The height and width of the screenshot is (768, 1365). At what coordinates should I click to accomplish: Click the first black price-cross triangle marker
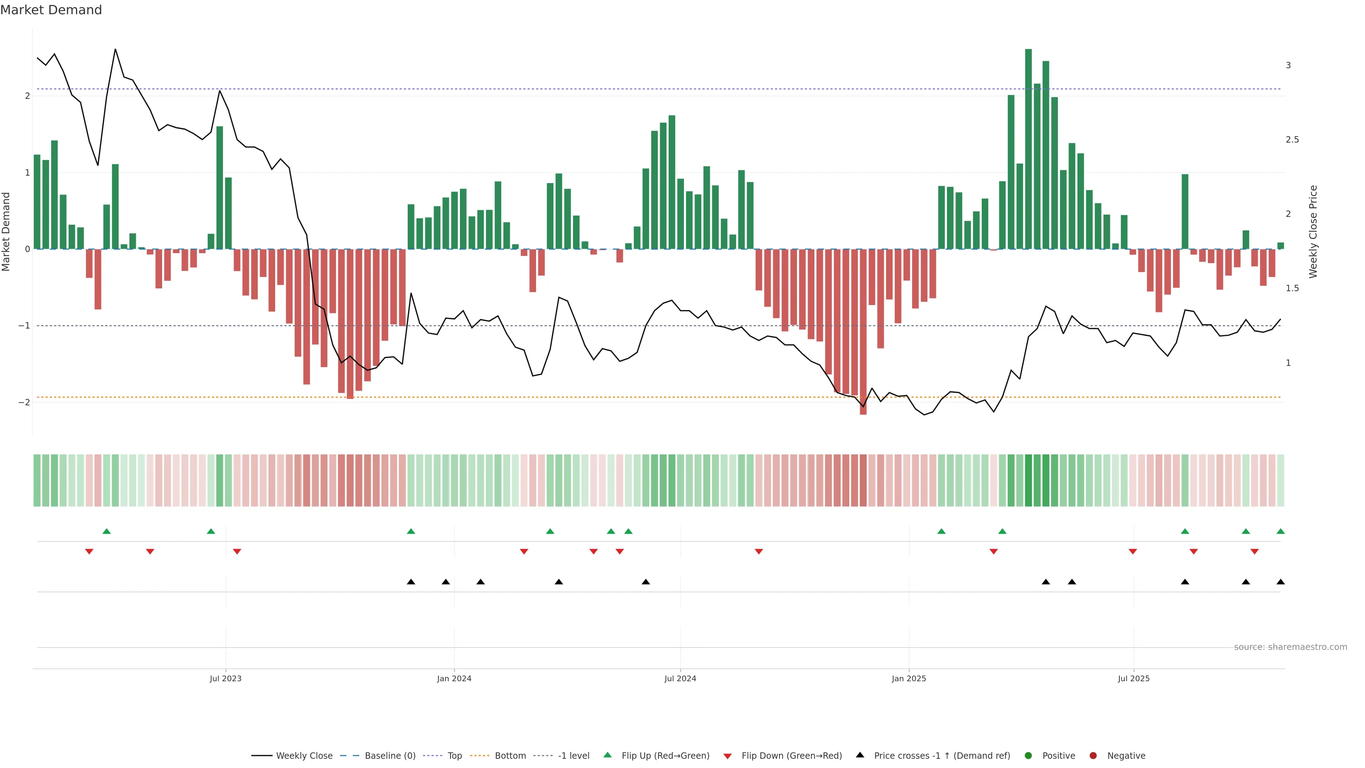pos(411,582)
